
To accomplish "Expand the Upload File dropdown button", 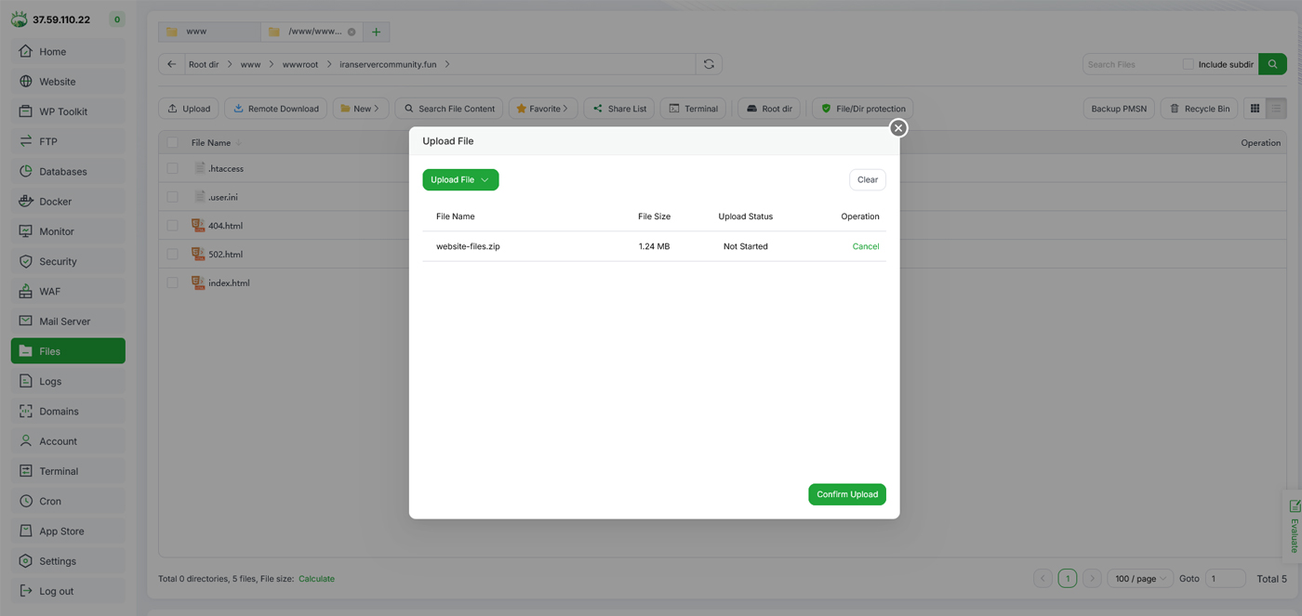I will [x=460, y=179].
